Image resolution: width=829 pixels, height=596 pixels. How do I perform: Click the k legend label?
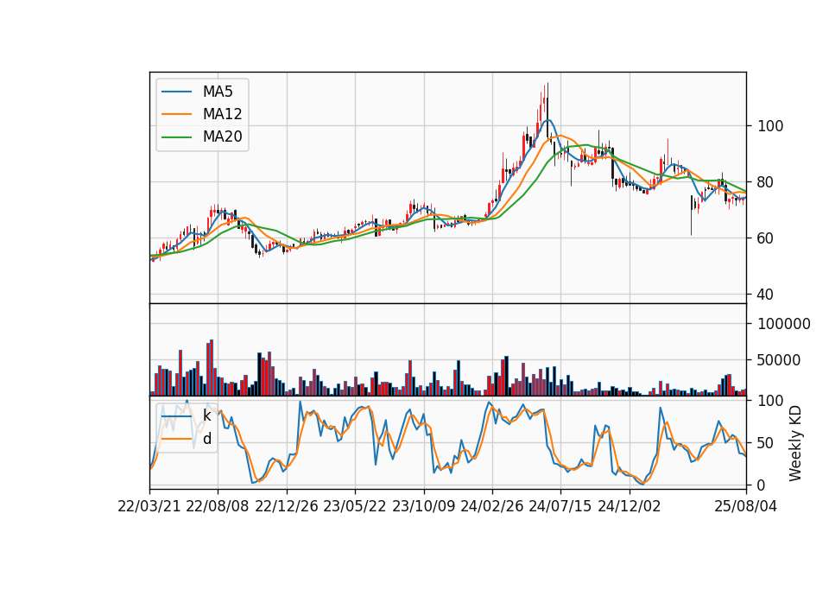[206, 415]
